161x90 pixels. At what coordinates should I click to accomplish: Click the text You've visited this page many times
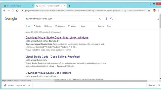point(41,50)
